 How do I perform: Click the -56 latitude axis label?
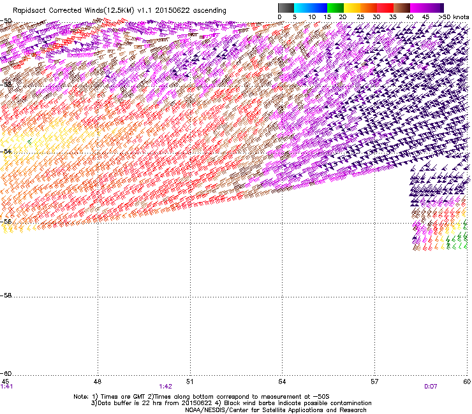tap(6, 222)
